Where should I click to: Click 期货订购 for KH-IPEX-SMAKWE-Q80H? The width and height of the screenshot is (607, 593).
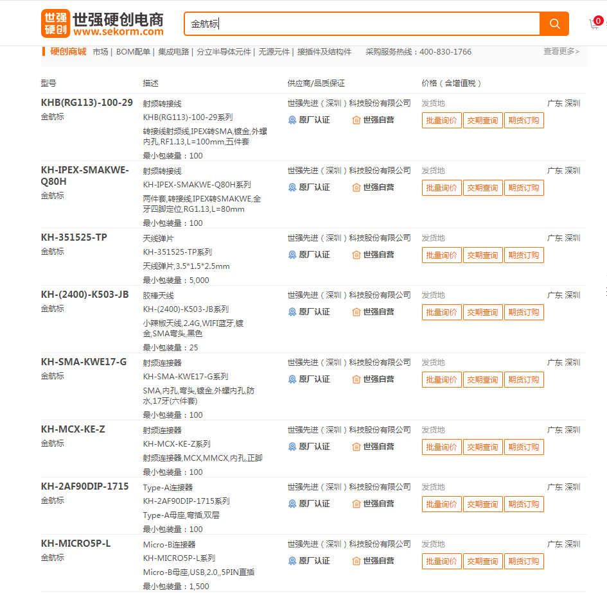[523, 187]
